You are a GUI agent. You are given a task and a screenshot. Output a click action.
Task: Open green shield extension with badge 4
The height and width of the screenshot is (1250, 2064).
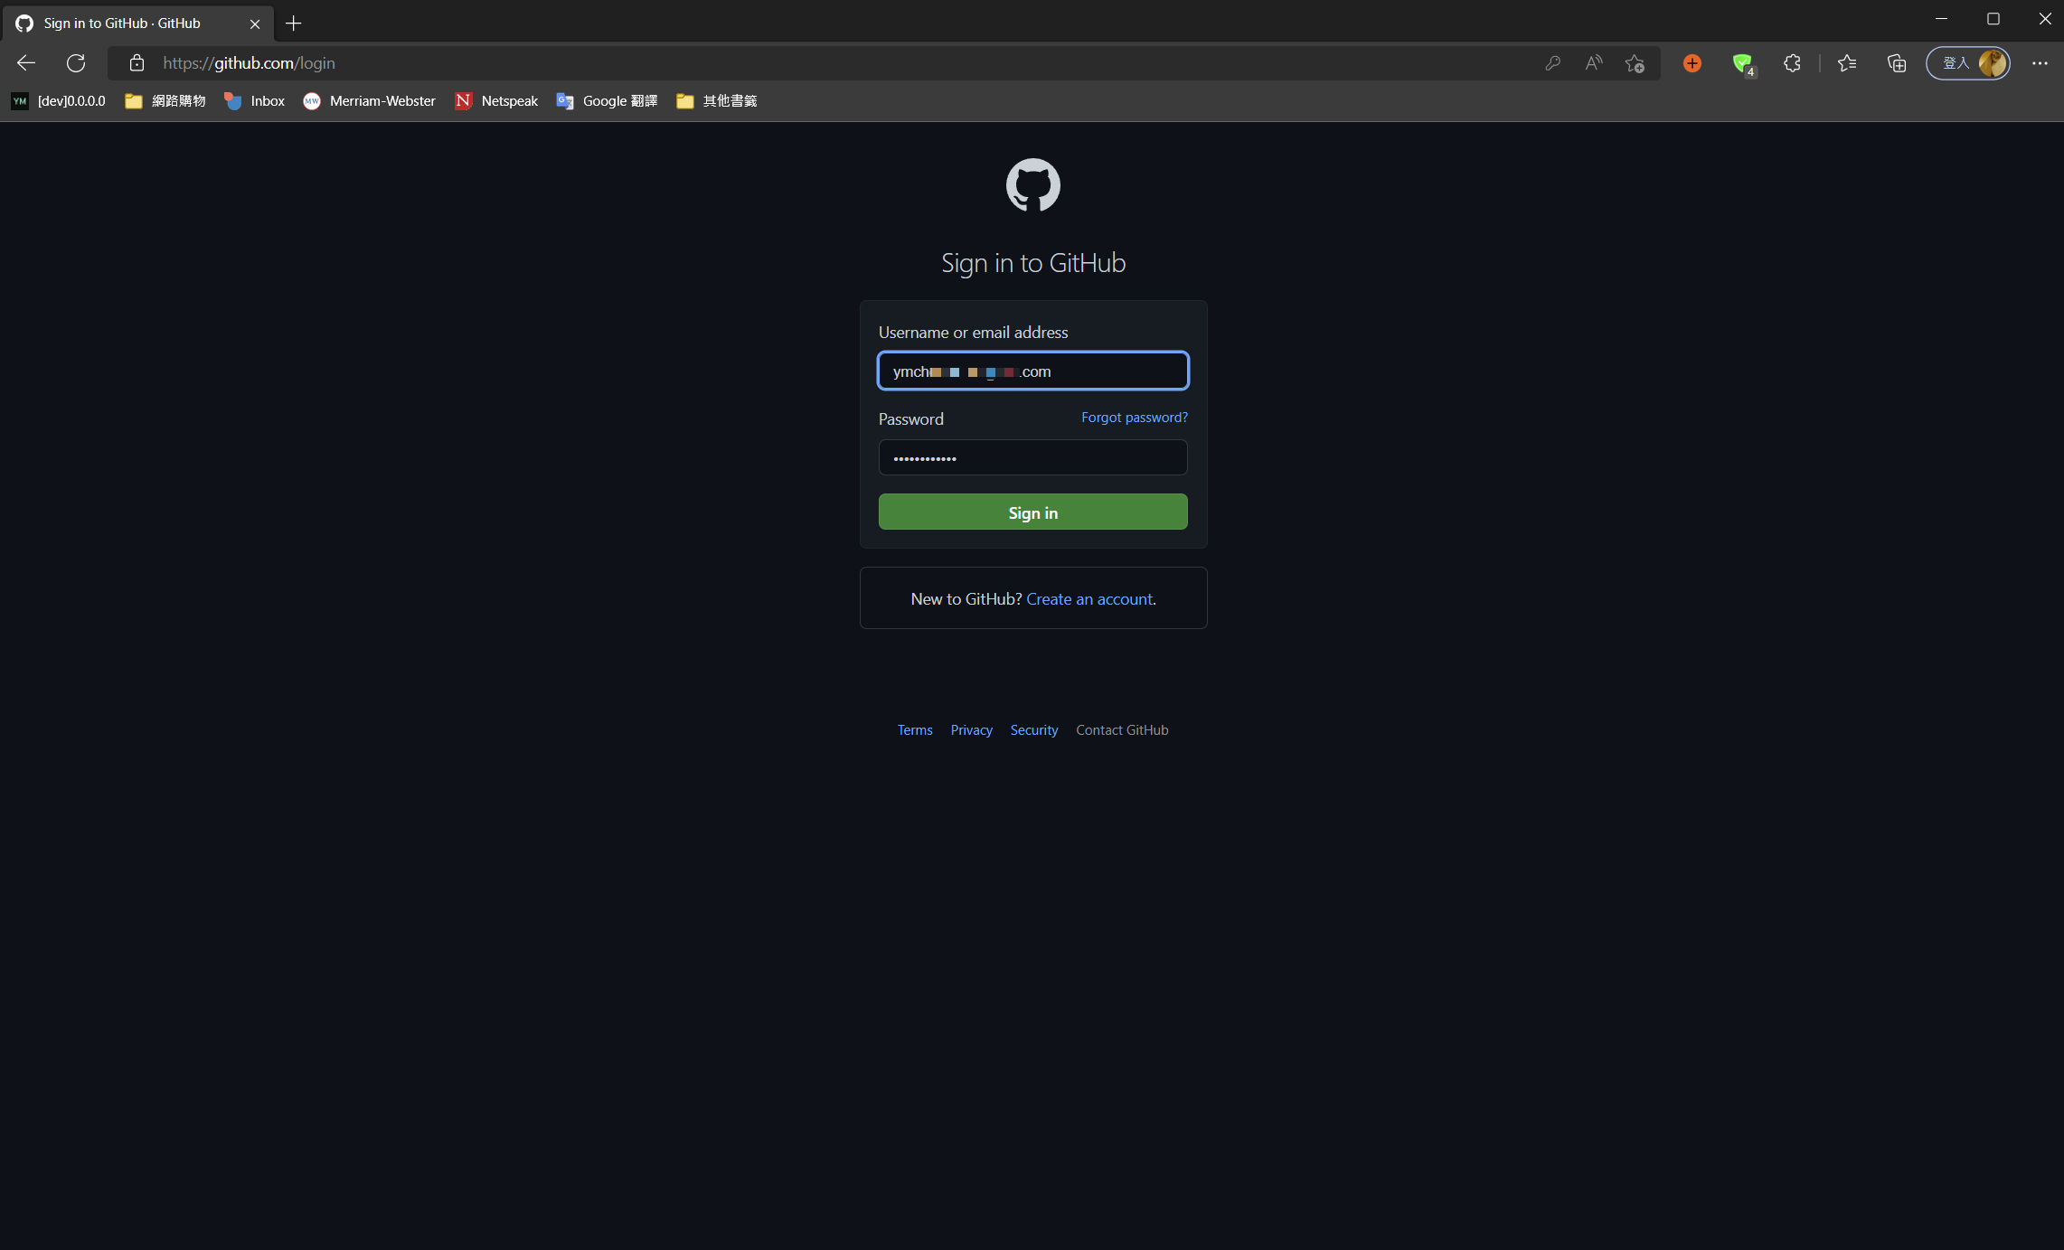pos(1743,64)
